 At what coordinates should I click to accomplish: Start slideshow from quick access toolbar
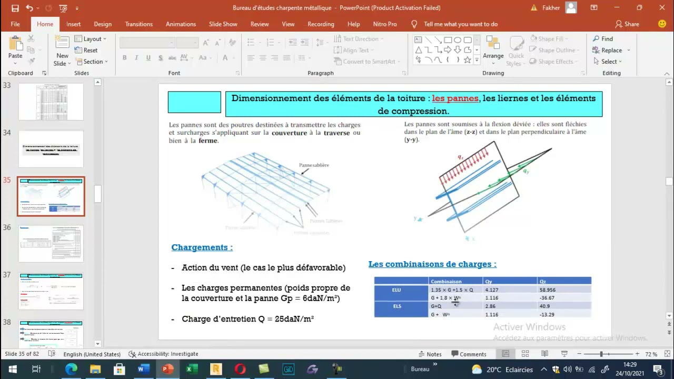click(x=63, y=8)
